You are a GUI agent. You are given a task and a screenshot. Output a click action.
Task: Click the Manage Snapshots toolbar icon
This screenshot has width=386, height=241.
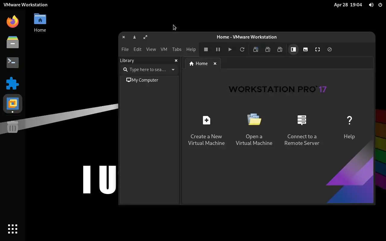coord(280,49)
